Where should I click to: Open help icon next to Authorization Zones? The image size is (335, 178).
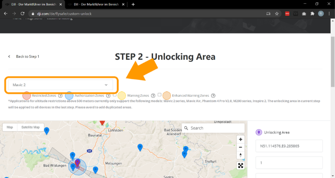(108, 96)
